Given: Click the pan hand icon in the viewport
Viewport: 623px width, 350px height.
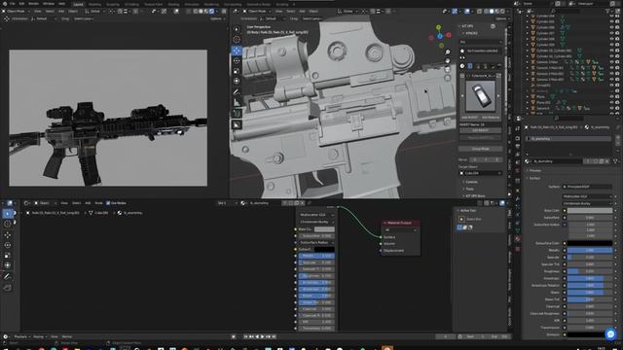Looking at the screenshot, I should click(x=448, y=60).
